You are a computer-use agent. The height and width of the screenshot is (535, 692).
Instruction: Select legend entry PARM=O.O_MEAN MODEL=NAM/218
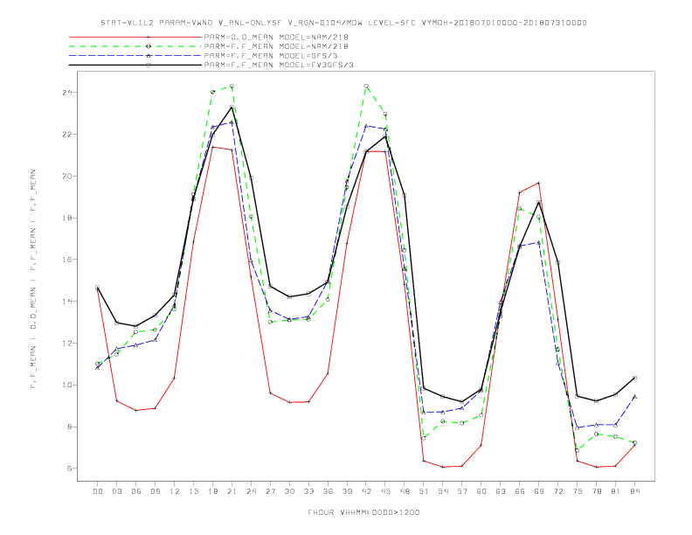click(x=276, y=37)
